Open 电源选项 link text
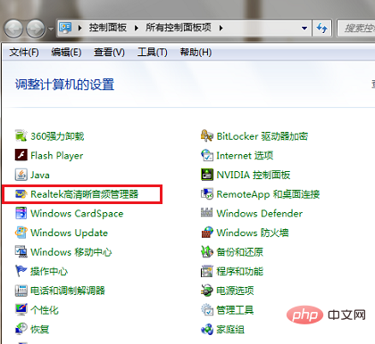 [x=235, y=291]
